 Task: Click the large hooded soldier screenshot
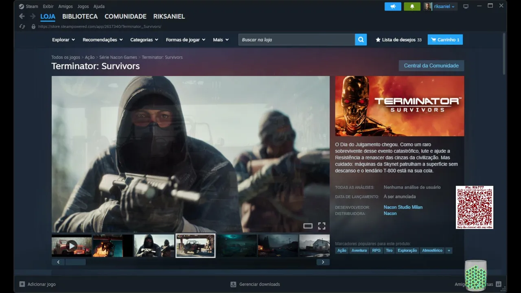click(x=190, y=154)
